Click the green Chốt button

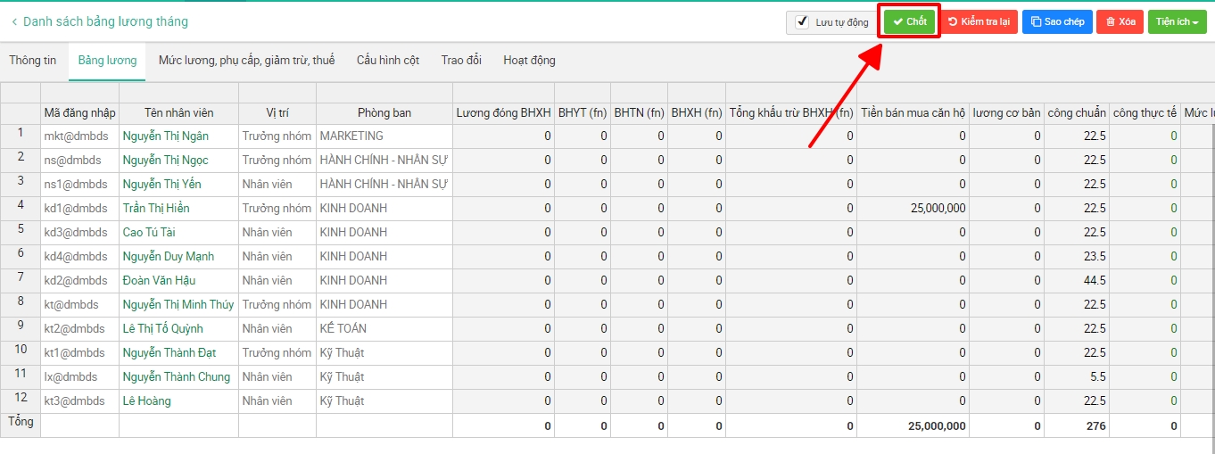[910, 21]
